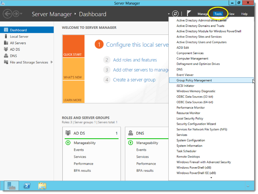Choose Group Policy Management from Tools menu

[211, 80]
